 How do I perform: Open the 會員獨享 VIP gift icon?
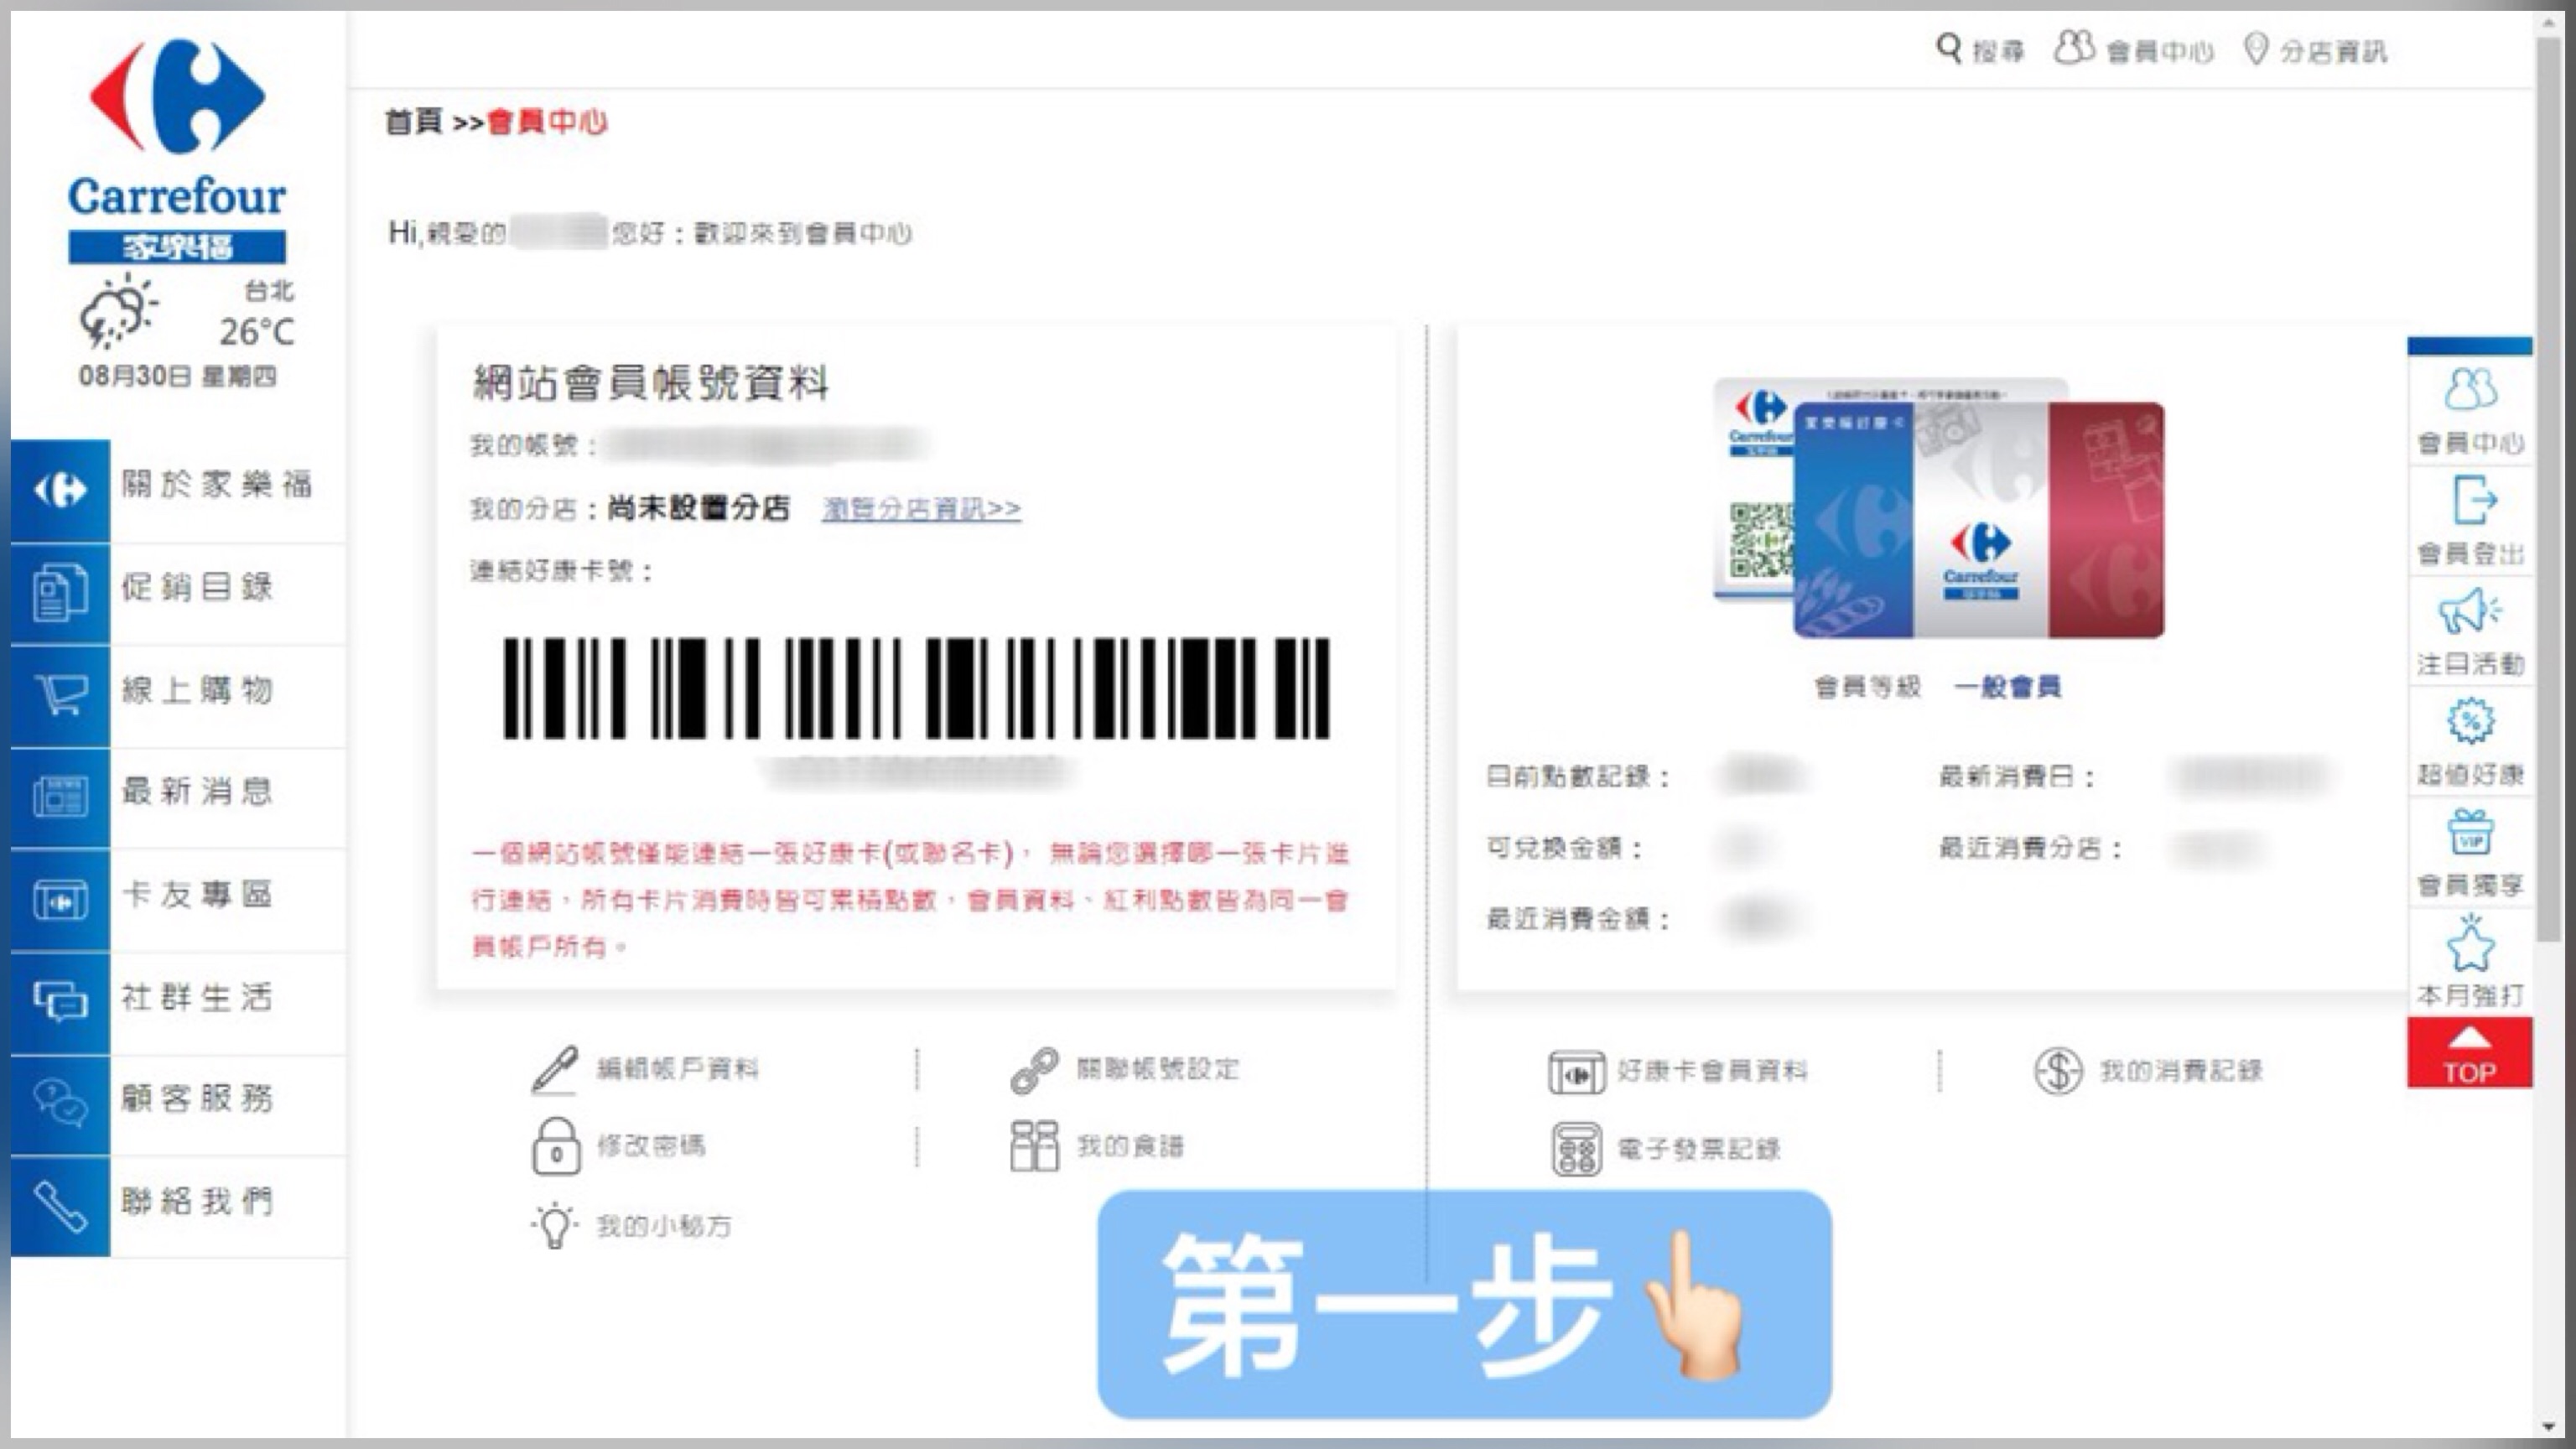click(2470, 832)
